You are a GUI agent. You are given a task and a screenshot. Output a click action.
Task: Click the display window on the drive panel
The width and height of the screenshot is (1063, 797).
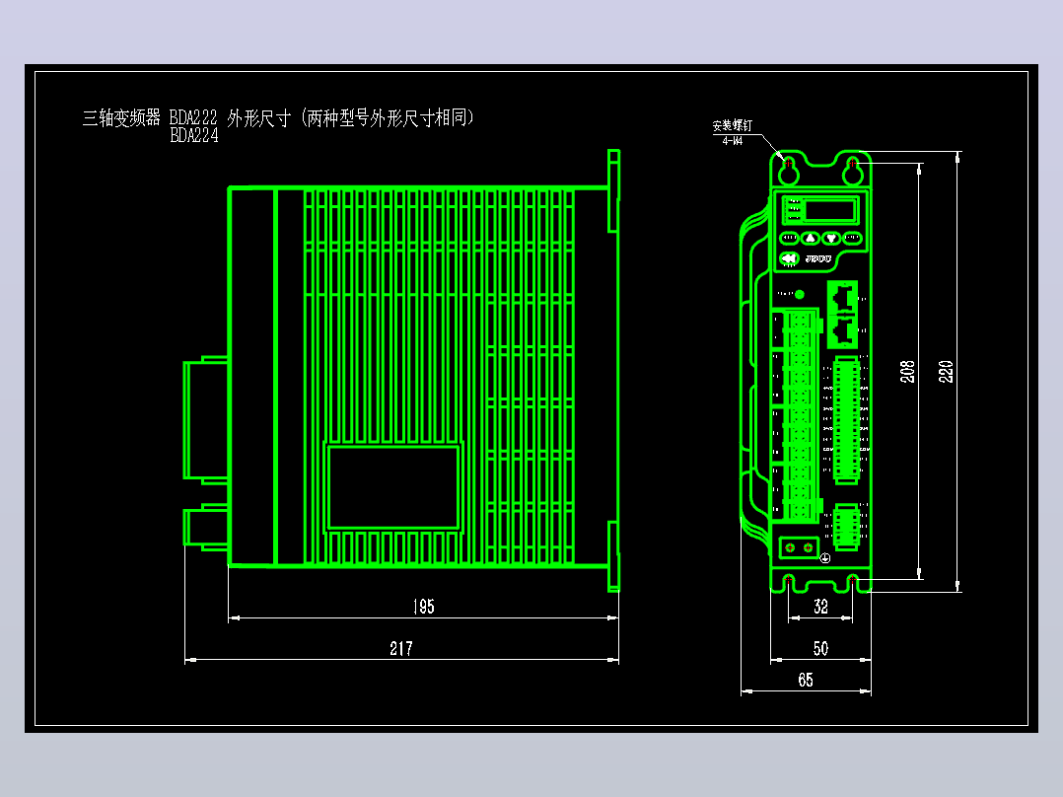pos(830,209)
